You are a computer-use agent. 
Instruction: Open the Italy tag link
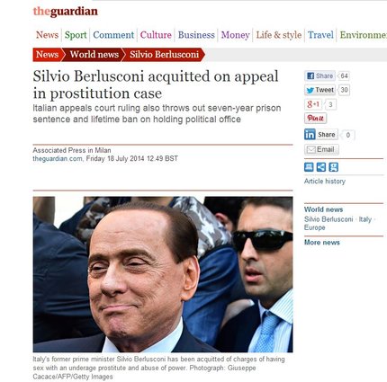365,219
